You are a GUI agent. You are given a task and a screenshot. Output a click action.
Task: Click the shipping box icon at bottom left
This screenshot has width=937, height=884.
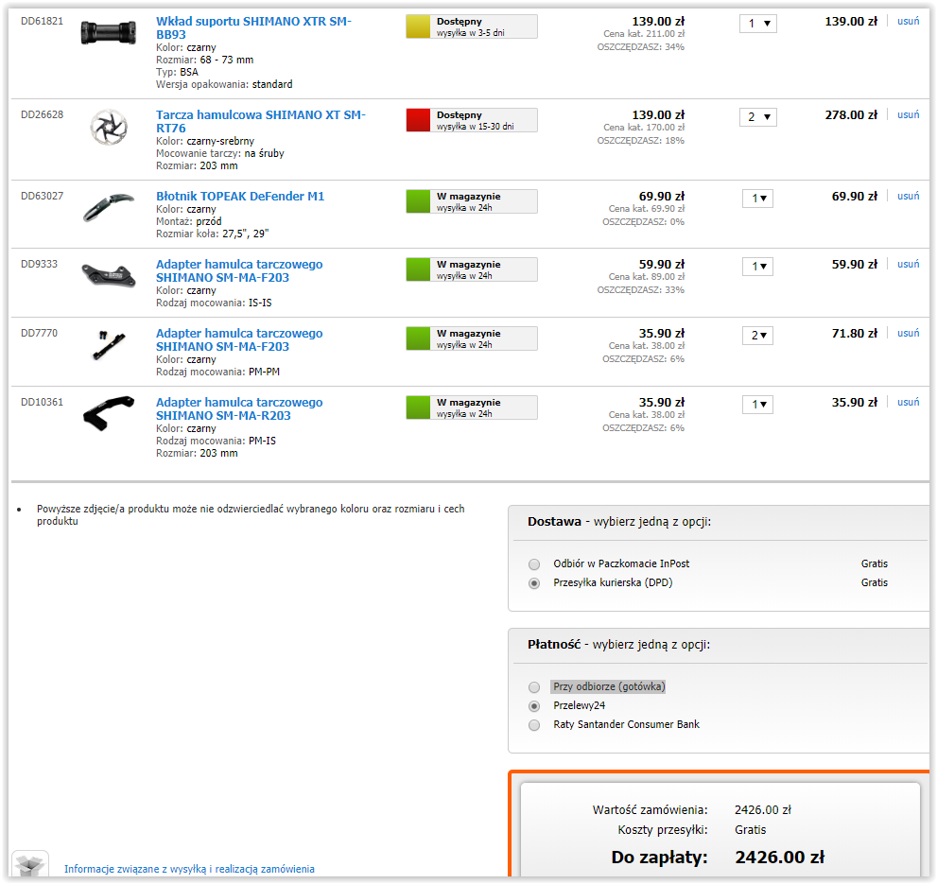pyautogui.click(x=29, y=863)
